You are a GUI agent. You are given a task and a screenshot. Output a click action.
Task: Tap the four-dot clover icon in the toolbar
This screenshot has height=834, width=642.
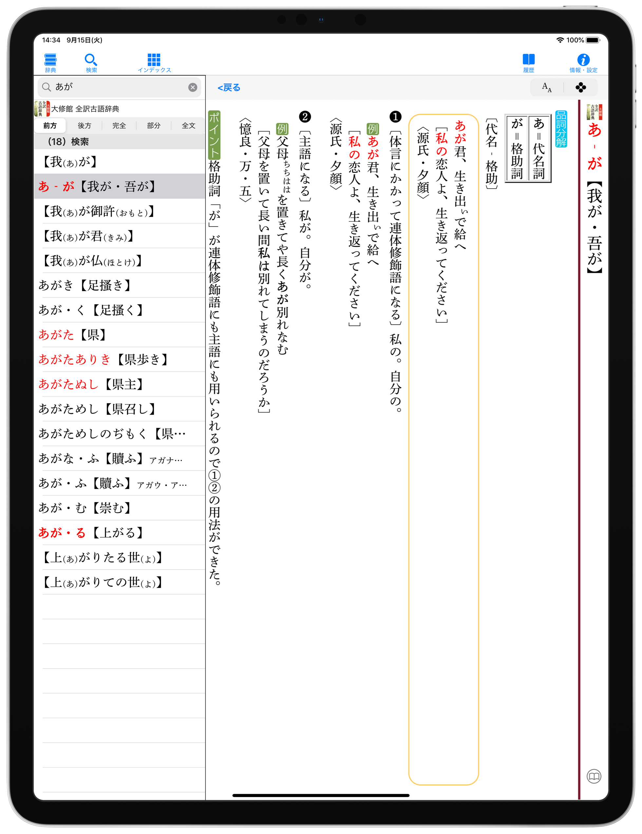pyautogui.click(x=580, y=87)
